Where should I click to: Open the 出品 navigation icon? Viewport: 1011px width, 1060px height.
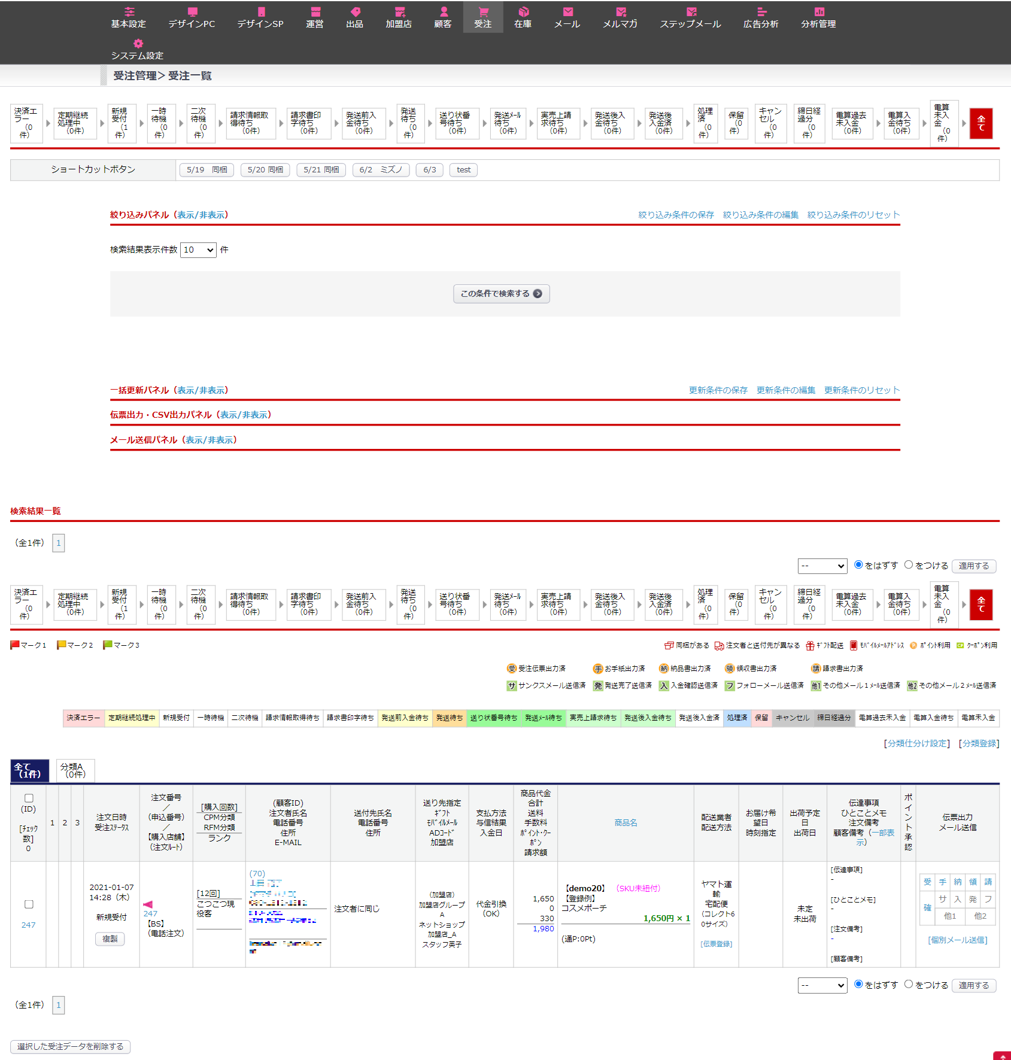pos(355,11)
